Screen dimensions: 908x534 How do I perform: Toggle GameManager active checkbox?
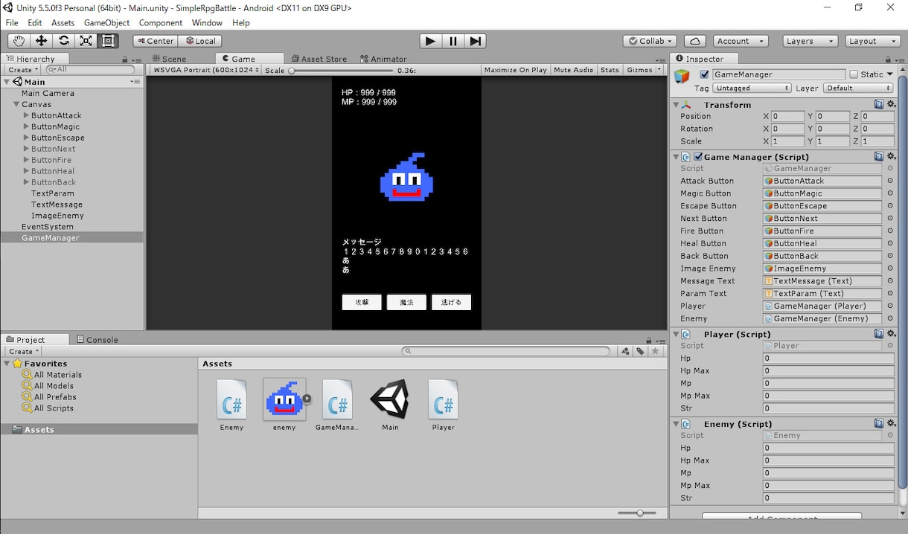[704, 74]
